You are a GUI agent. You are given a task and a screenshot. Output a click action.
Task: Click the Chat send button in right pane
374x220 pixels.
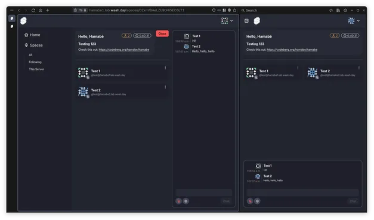pos(353,201)
